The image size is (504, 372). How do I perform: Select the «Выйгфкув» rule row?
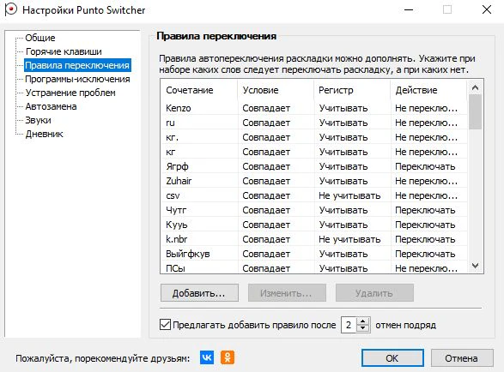tap(313, 254)
